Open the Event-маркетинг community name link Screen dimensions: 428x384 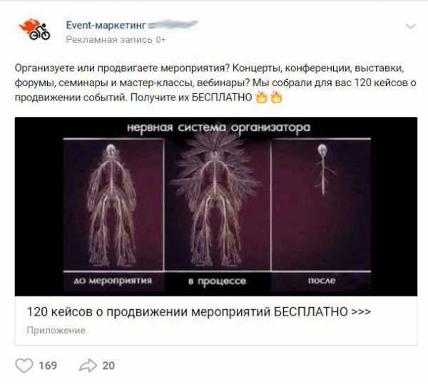[106, 26]
